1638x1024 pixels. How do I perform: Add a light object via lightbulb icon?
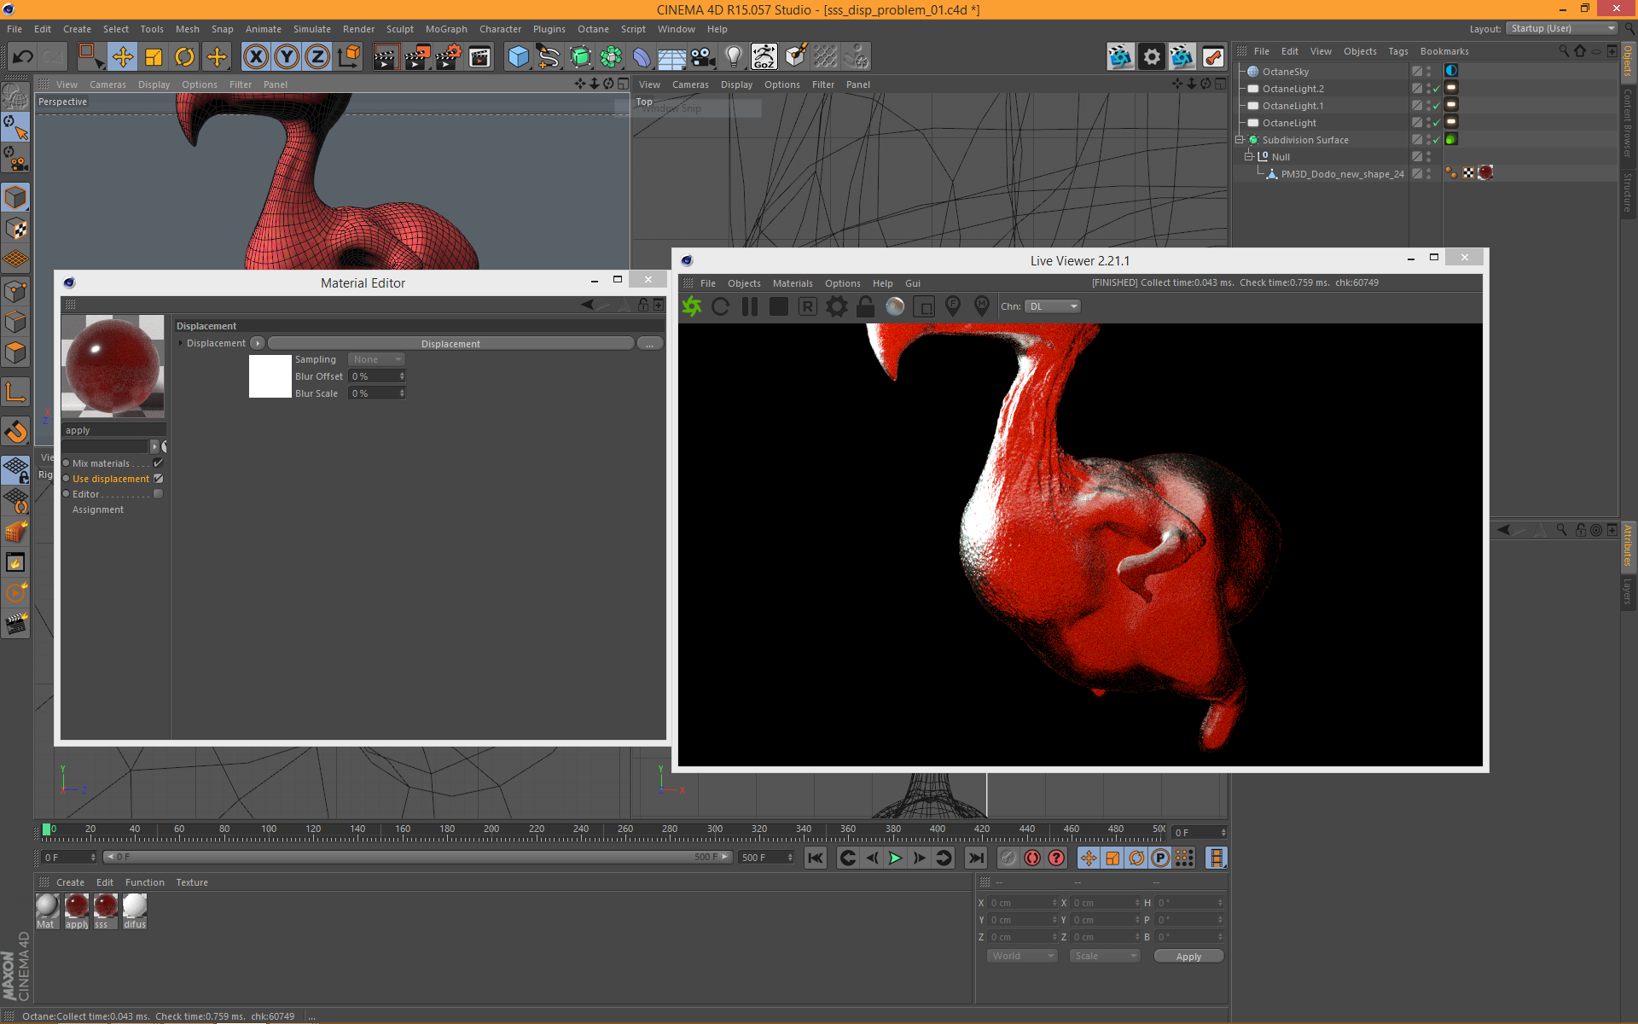point(733,57)
